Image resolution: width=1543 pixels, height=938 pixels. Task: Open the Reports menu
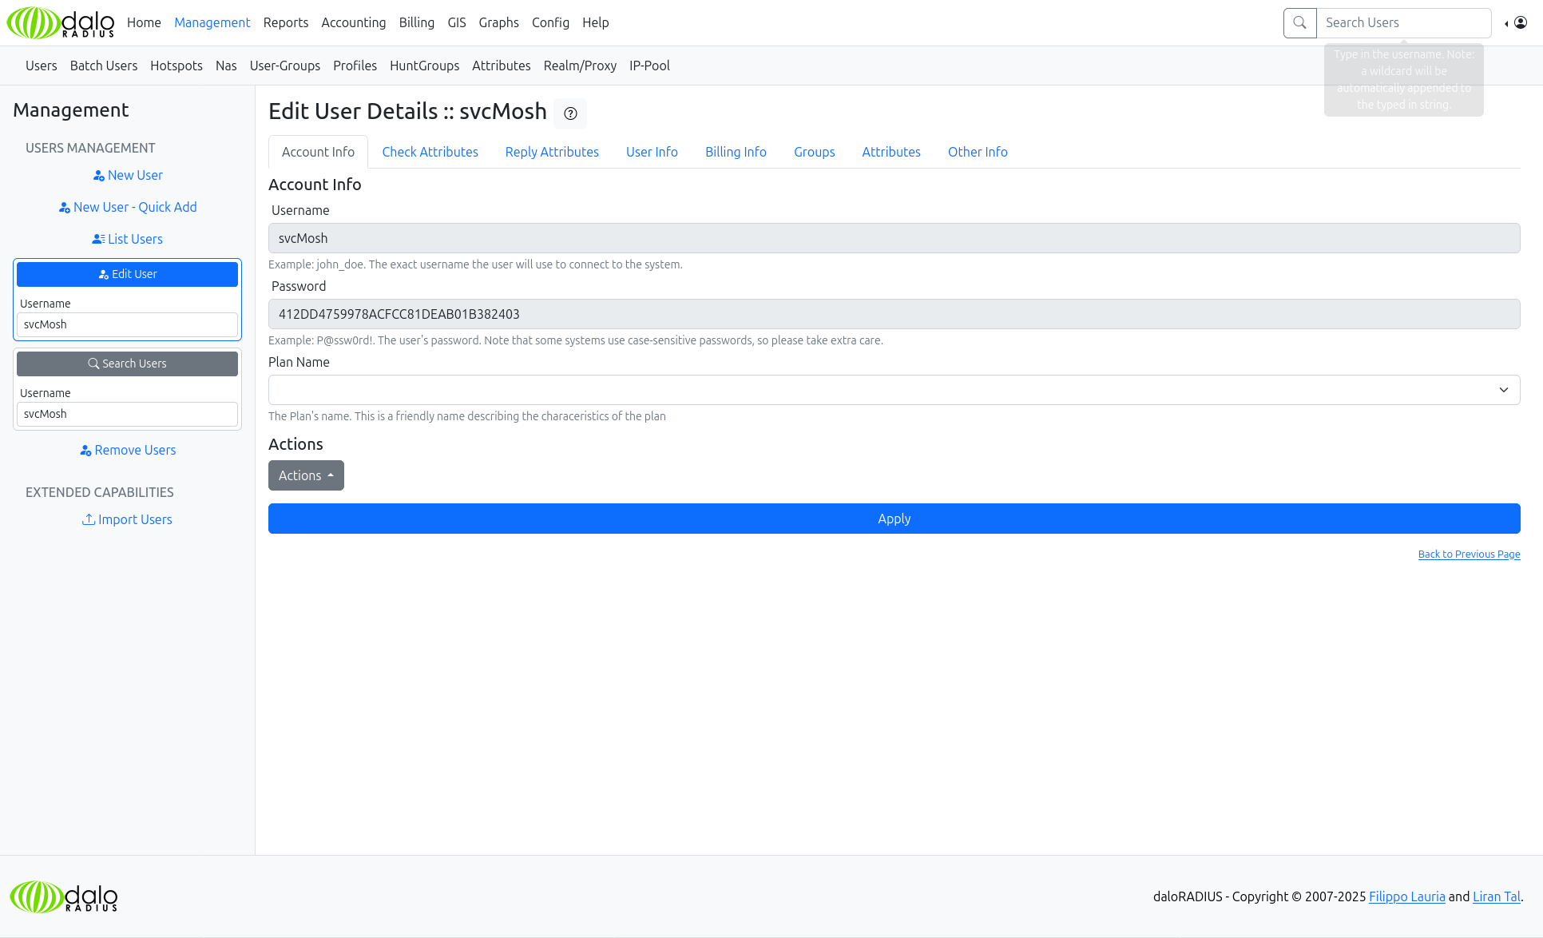(x=285, y=22)
